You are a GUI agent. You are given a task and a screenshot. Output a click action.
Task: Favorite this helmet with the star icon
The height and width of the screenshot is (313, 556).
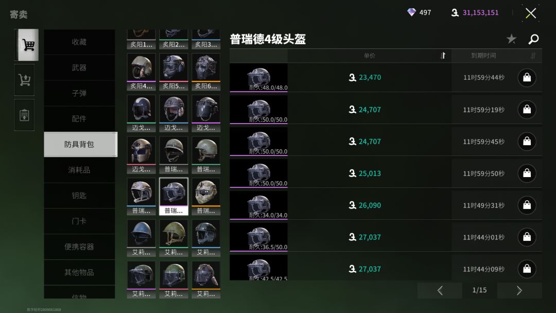[511, 39]
